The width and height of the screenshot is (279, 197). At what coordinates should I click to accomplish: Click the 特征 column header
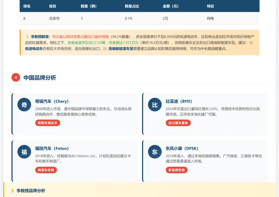[210, 6]
